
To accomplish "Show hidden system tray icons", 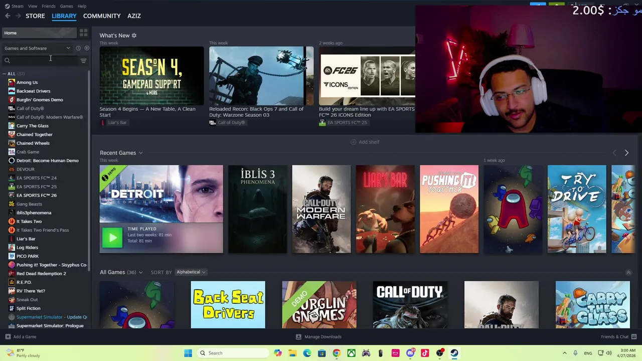I will (x=564, y=353).
